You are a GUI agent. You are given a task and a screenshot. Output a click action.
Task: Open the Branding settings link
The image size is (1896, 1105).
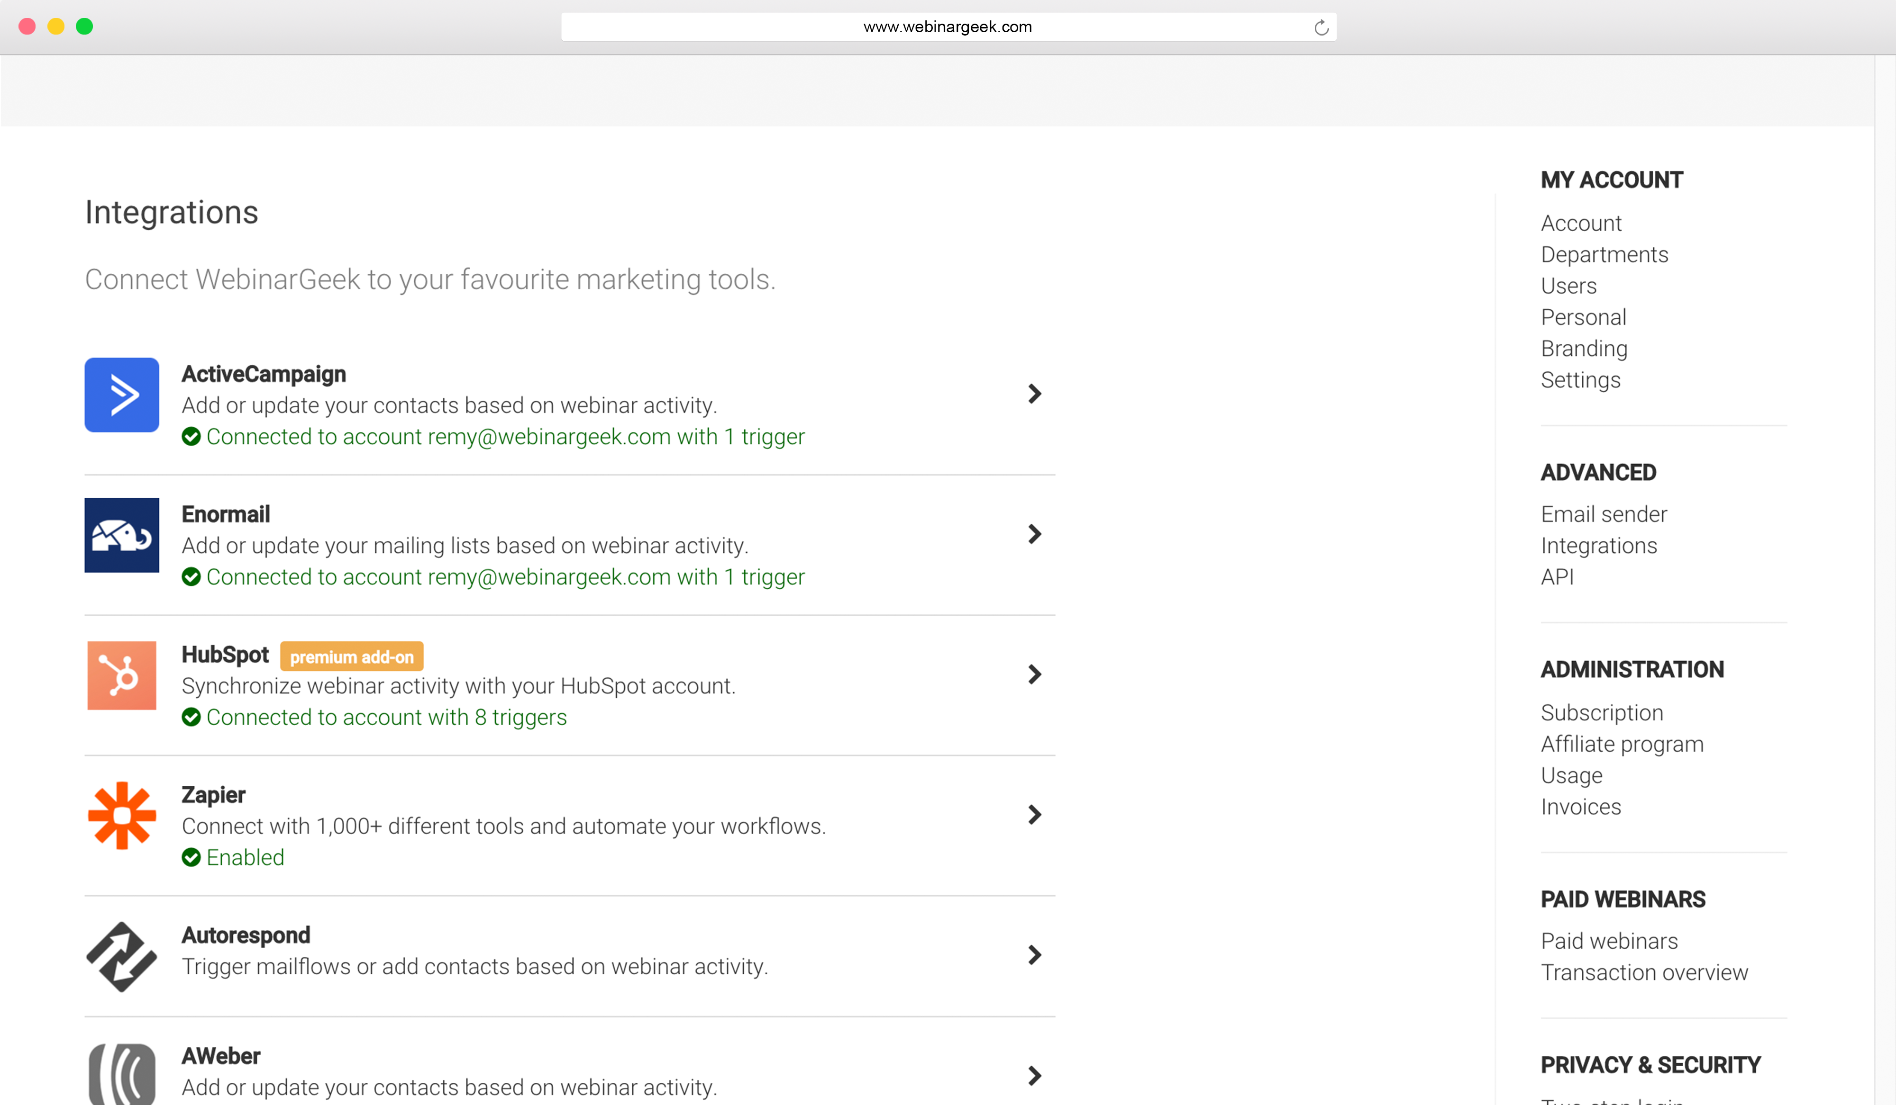coord(1584,349)
